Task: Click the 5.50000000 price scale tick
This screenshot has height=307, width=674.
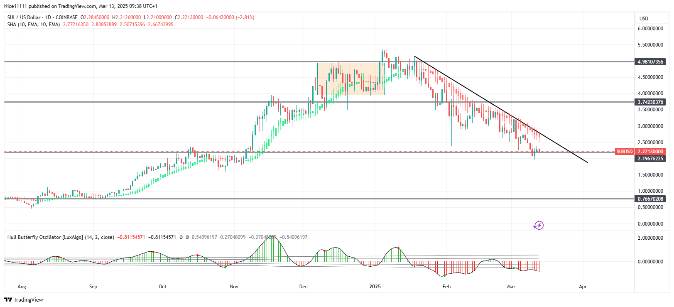Action: click(x=650, y=45)
